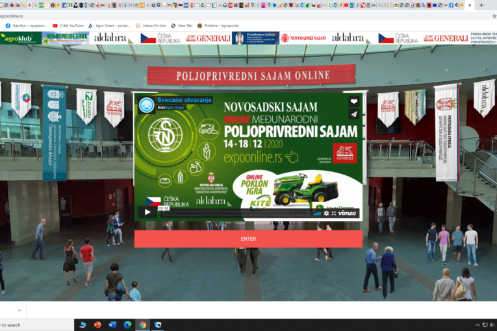This screenshot has height=331, width=497.
Task: Open the Facebook bookmark
Action: tap(26, 26)
